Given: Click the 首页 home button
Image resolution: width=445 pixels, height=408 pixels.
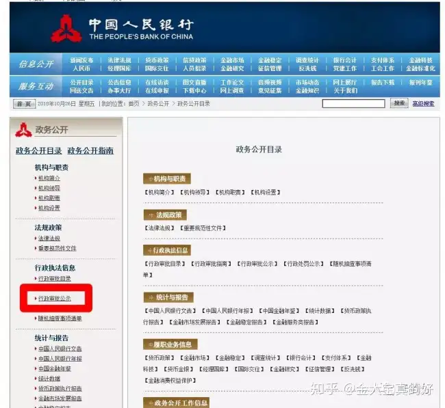Looking at the screenshot, I should pos(24,104).
